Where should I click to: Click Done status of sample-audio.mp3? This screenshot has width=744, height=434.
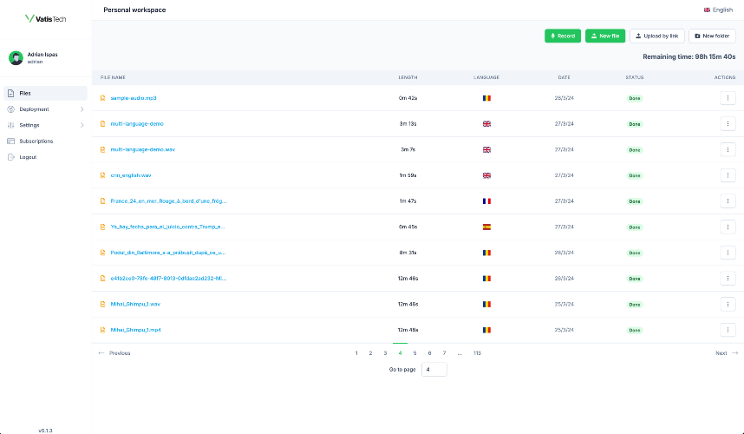[635, 98]
